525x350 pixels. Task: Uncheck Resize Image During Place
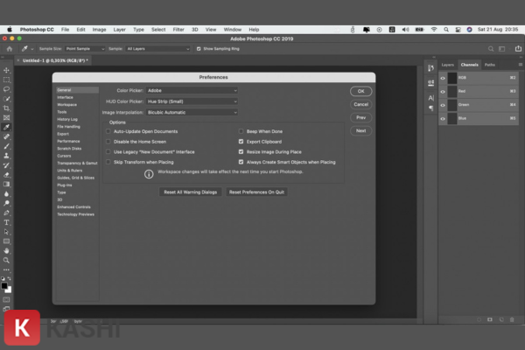click(241, 151)
